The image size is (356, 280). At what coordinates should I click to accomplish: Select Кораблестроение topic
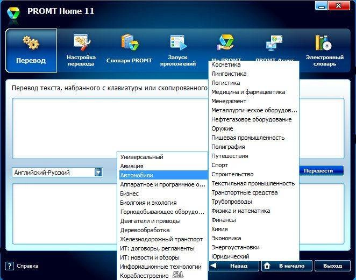tap(163, 276)
